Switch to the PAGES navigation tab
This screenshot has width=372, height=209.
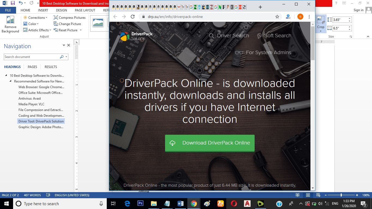point(32,67)
